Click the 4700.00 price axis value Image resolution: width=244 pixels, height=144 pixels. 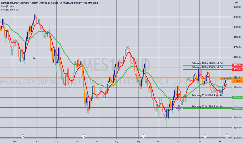point(238,7)
